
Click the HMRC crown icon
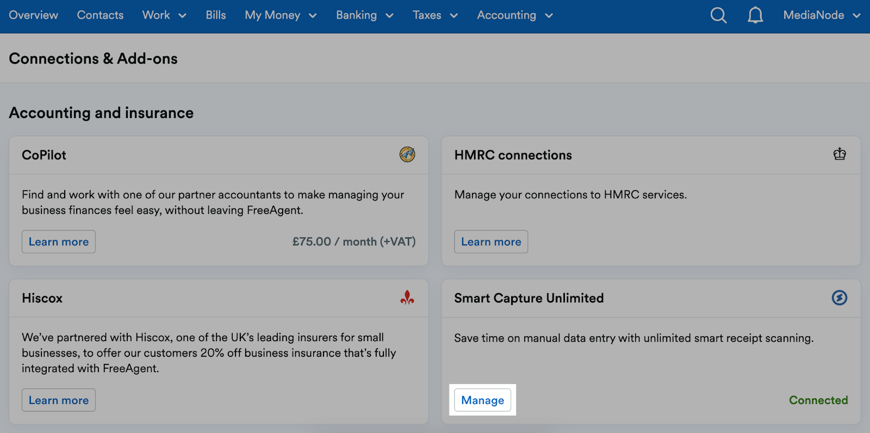coord(840,154)
